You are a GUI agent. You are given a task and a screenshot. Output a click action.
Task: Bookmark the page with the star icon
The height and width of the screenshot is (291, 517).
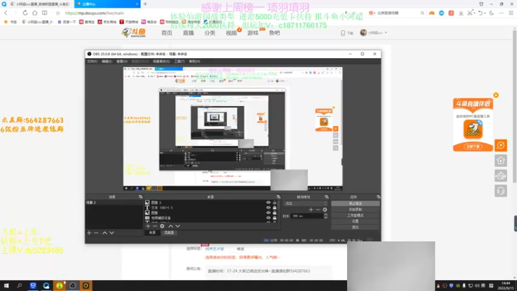click(x=58, y=13)
